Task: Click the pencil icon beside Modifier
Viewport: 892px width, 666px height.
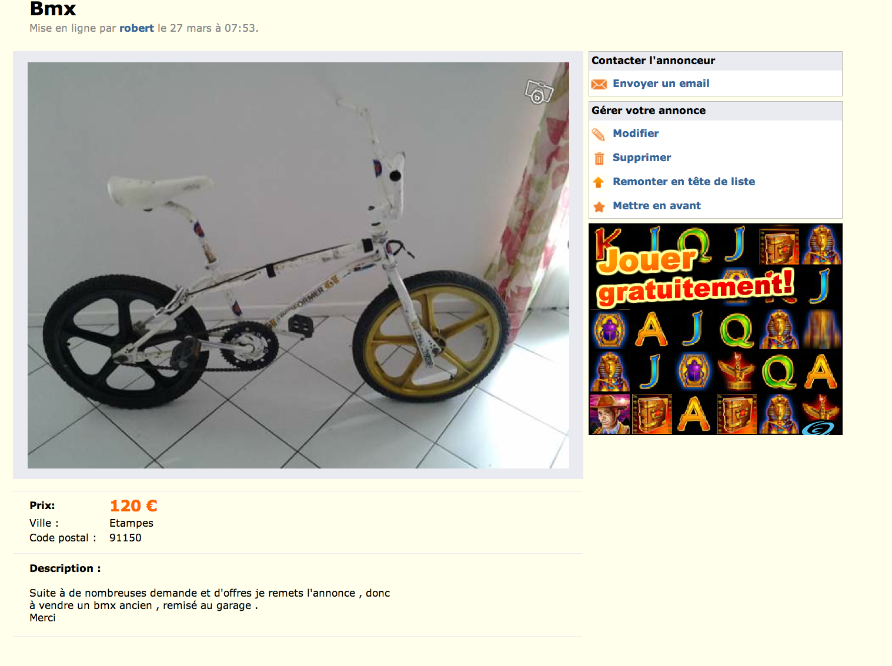Action: (x=599, y=134)
